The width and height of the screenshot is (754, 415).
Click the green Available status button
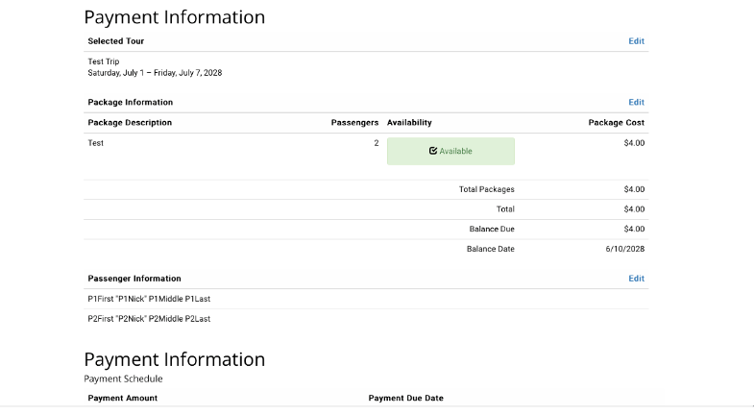coord(450,151)
